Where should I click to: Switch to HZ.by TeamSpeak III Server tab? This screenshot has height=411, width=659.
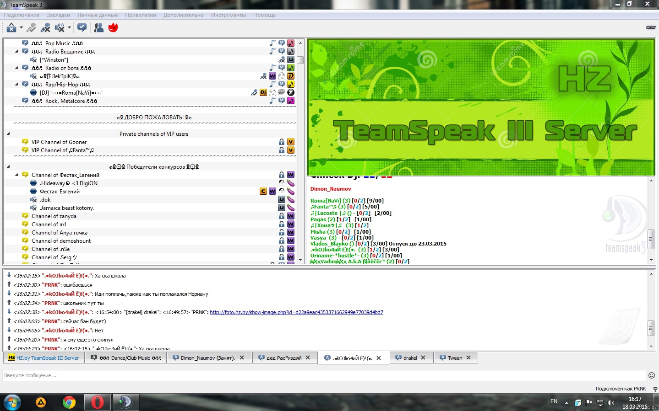point(44,358)
